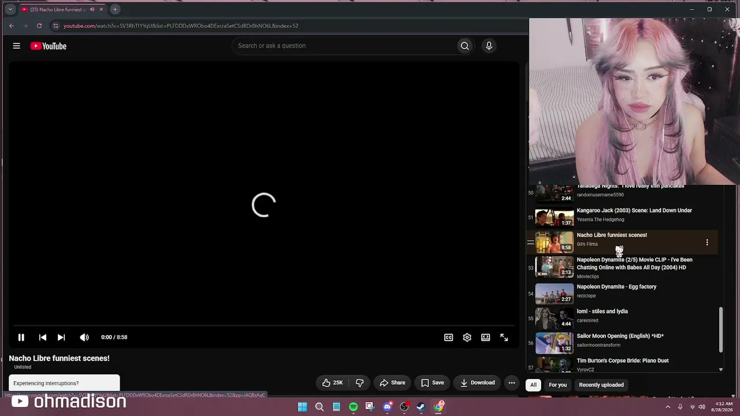Open Napoleon Dynamite Chatting Online clip
Image resolution: width=740 pixels, height=416 pixels.
coord(634,263)
